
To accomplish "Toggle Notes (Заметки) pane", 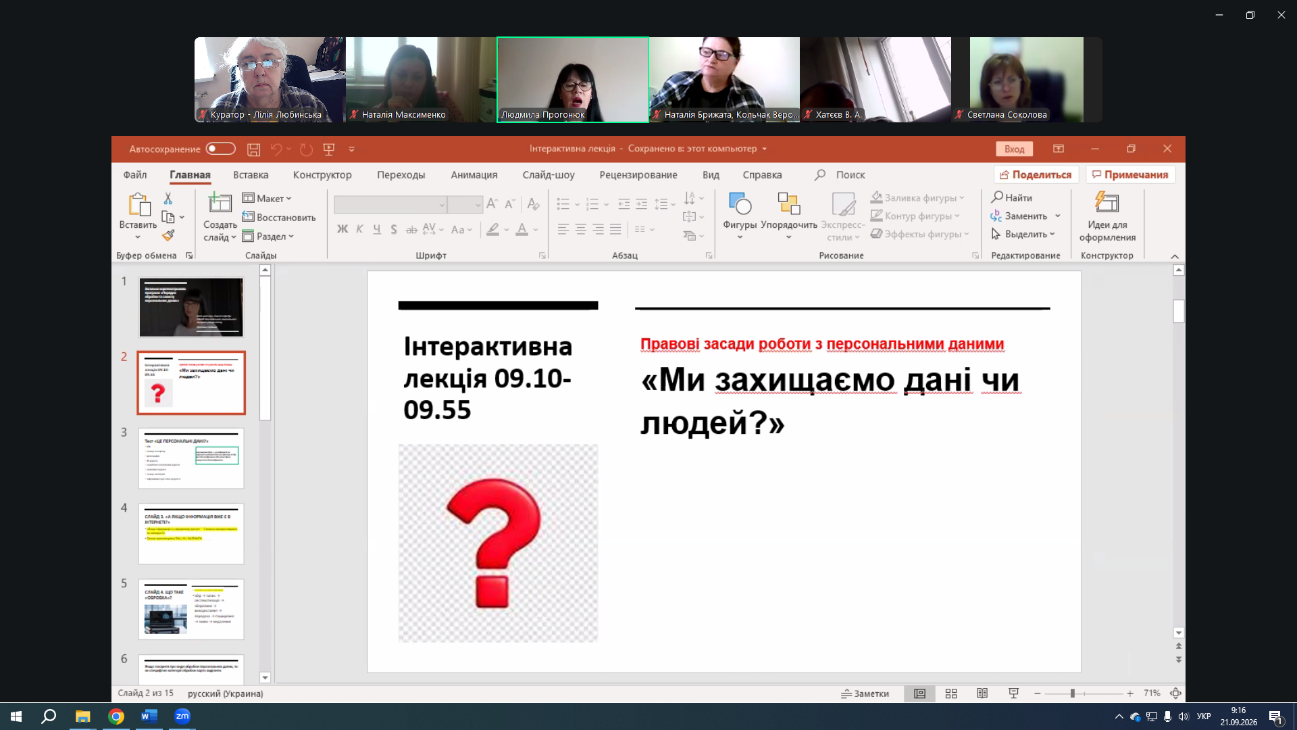I will (865, 693).
